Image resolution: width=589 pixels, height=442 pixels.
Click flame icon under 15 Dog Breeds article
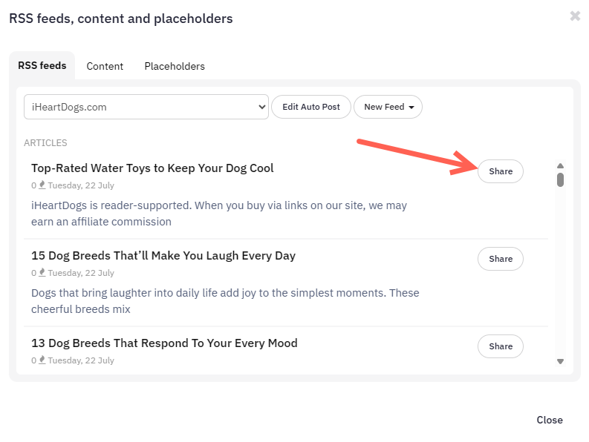[x=42, y=272]
